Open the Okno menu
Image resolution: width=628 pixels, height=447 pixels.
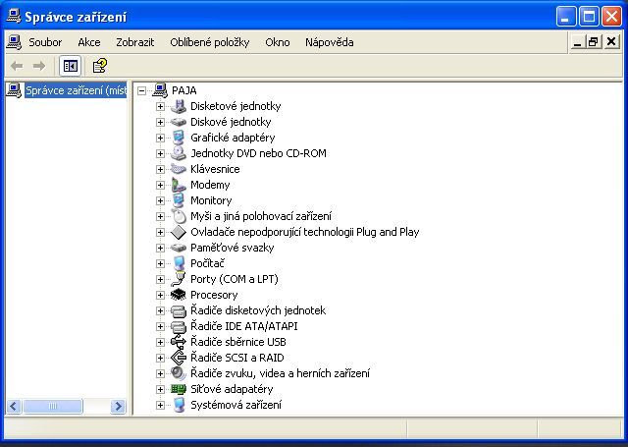pyautogui.click(x=277, y=42)
